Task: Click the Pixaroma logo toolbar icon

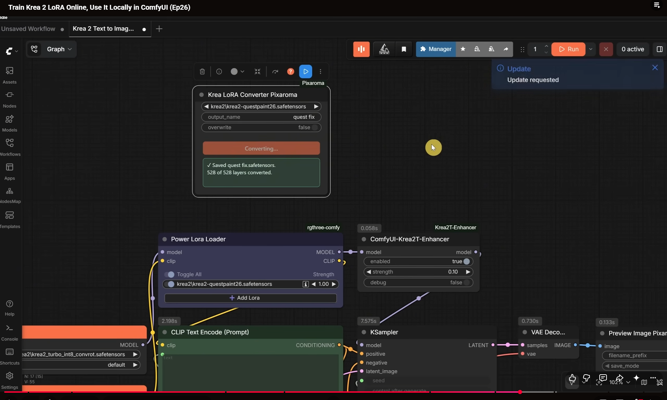Action: pos(384,49)
